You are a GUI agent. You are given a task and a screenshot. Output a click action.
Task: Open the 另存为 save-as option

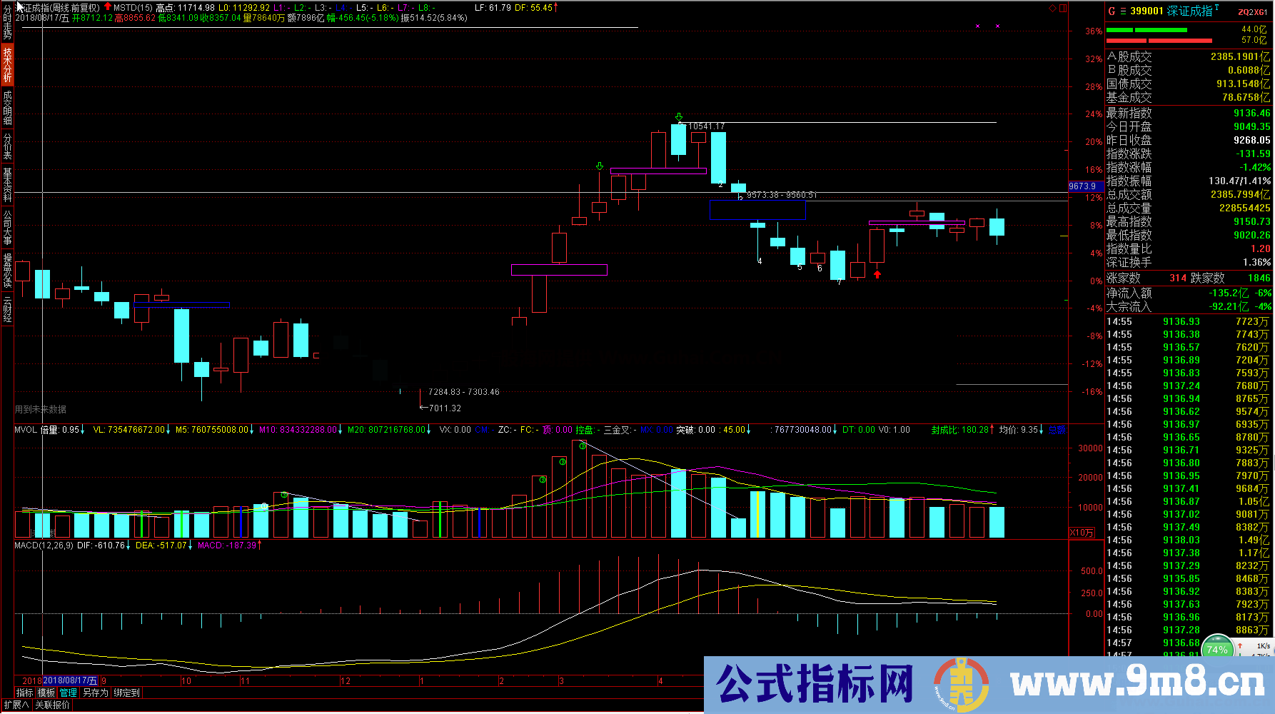95,693
